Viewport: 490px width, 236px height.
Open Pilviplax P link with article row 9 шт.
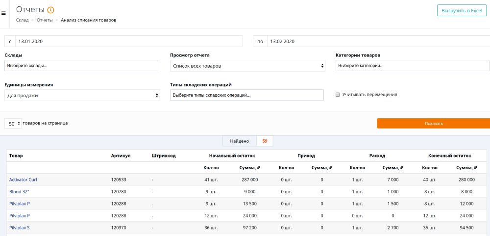[x=20, y=204]
